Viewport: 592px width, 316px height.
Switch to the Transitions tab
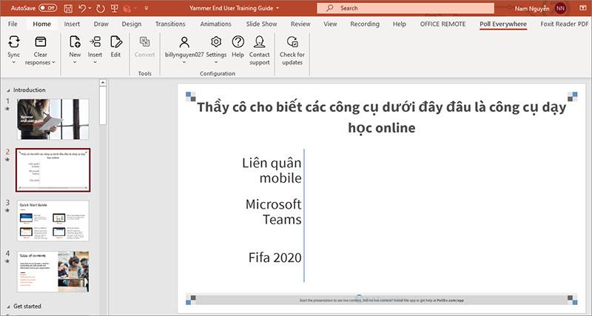pyautogui.click(x=170, y=24)
